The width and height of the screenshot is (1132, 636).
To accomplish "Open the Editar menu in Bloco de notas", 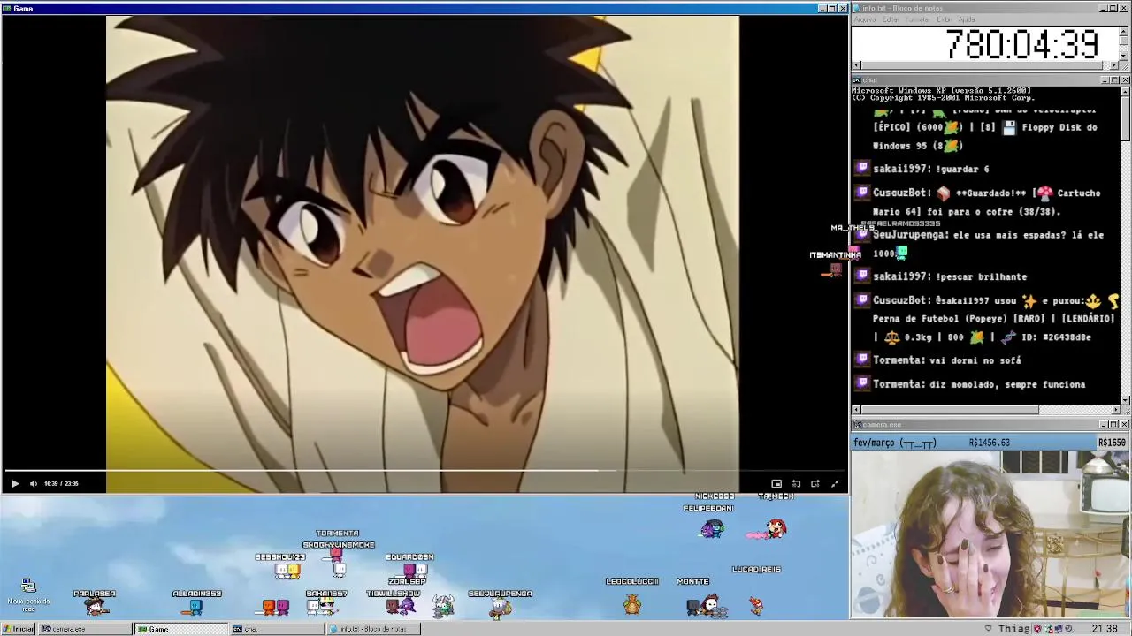I will 891,19.
